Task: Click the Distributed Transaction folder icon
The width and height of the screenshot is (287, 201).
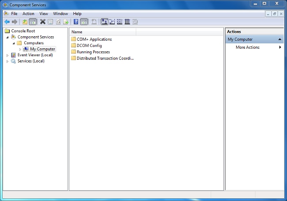Action: point(73,58)
